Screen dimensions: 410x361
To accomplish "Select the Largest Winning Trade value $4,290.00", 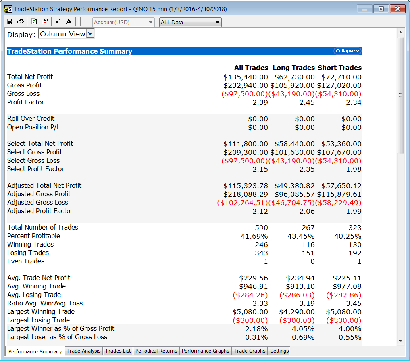I will coord(297,312).
